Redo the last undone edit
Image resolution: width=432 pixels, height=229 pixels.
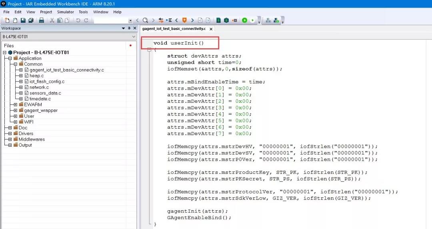pyautogui.click(x=86, y=20)
